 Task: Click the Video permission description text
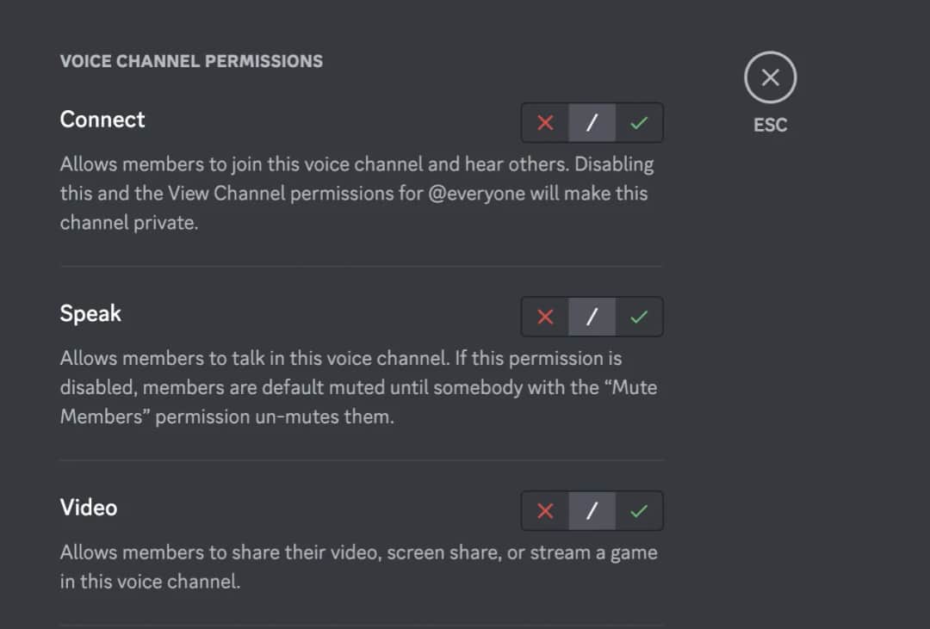358,566
